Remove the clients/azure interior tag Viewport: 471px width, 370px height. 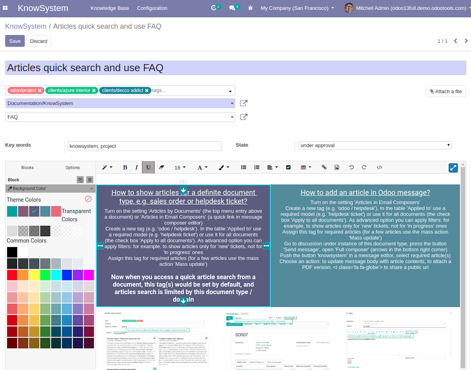pyautogui.click(x=94, y=90)
